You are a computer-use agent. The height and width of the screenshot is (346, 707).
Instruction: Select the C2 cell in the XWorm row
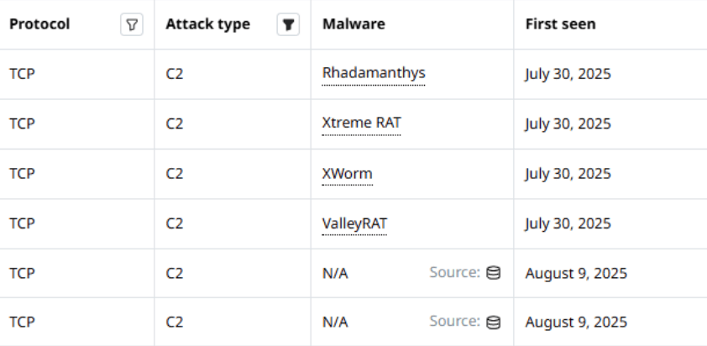pyautogui.click(x=175, y=174)
